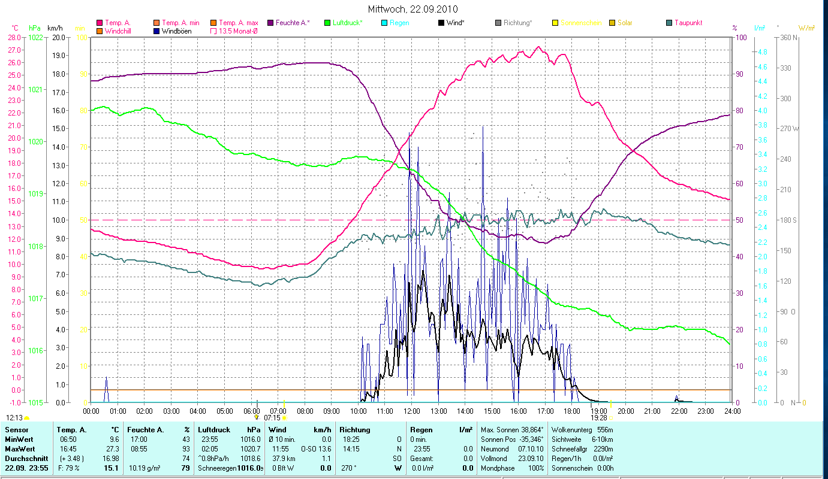Click the chart title Mittwoch, 22.09.2010
This screenshot has height=479, width=828.
pos(414,9)
